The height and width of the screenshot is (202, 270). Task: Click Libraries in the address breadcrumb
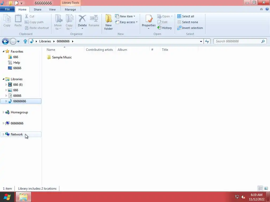(45, 41)
